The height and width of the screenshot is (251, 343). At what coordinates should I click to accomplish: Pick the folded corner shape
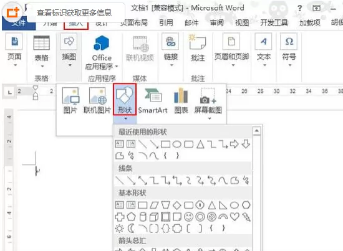tap(177, 217)
